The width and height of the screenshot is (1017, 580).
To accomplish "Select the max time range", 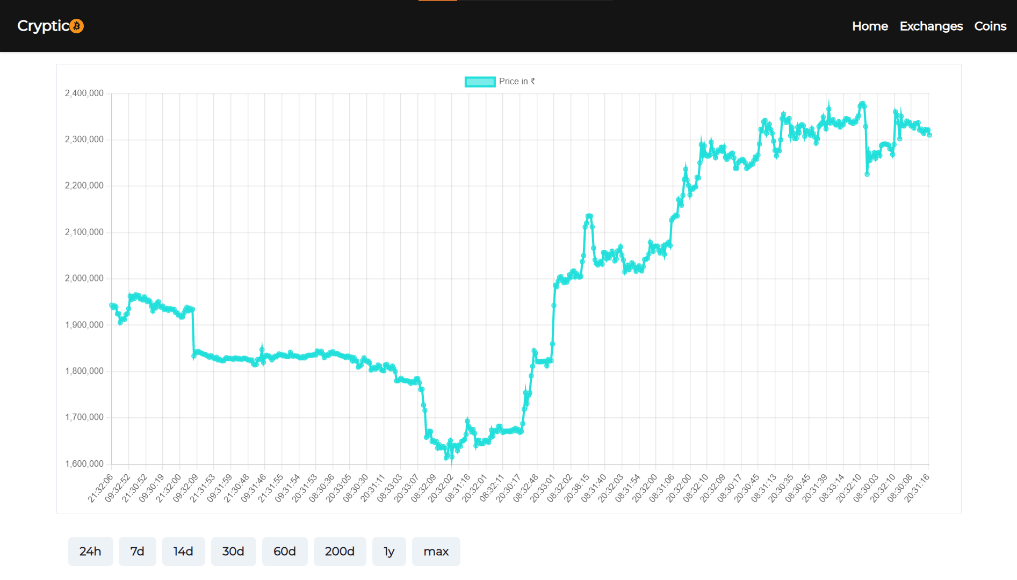I will [x=436, y=552].
